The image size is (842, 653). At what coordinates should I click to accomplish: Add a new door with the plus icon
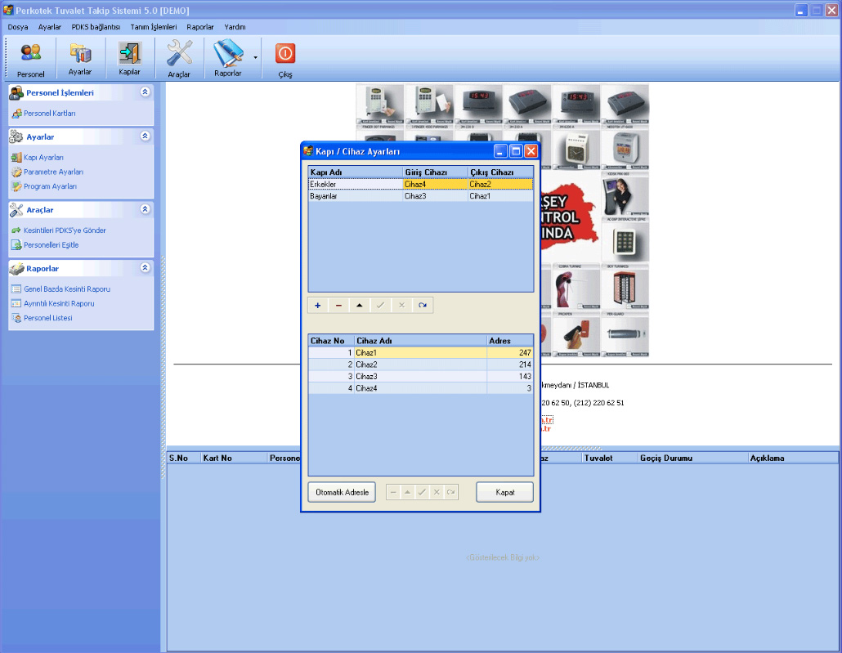point(318,306)
